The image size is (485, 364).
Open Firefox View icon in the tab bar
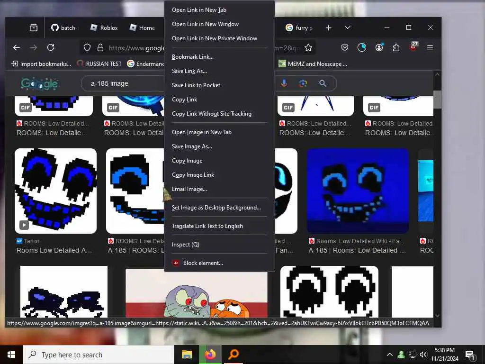[x=34, y=28]
